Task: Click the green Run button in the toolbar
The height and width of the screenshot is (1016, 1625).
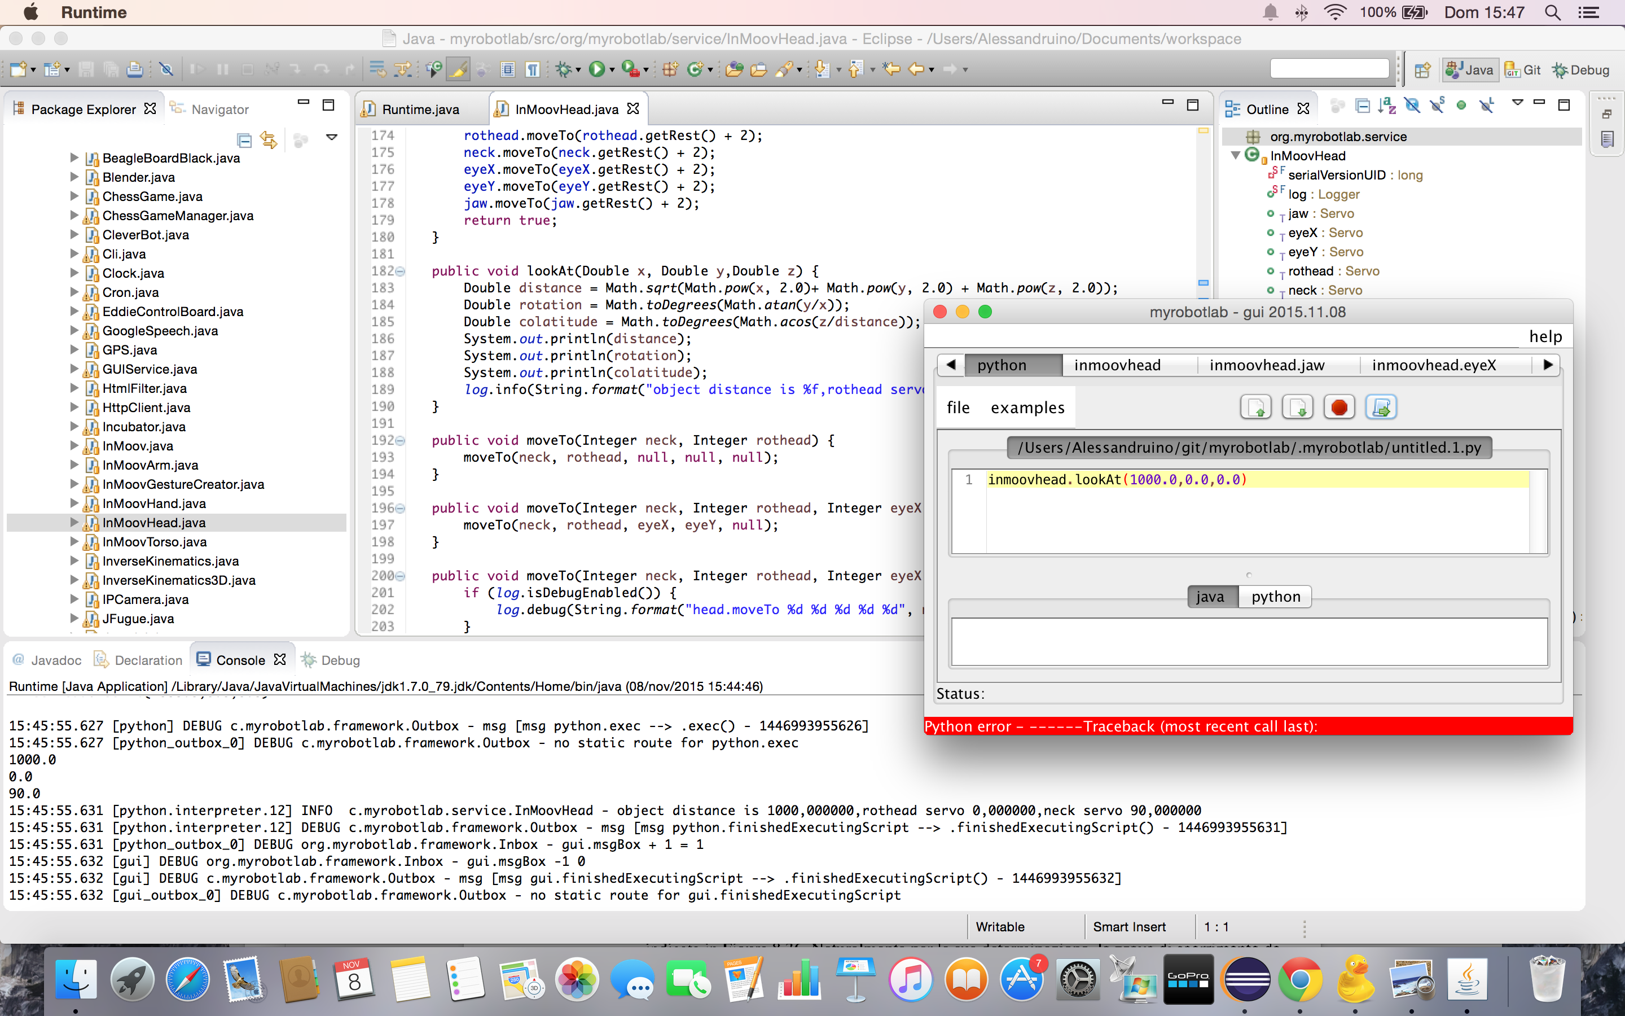Action: pos(596,69)
